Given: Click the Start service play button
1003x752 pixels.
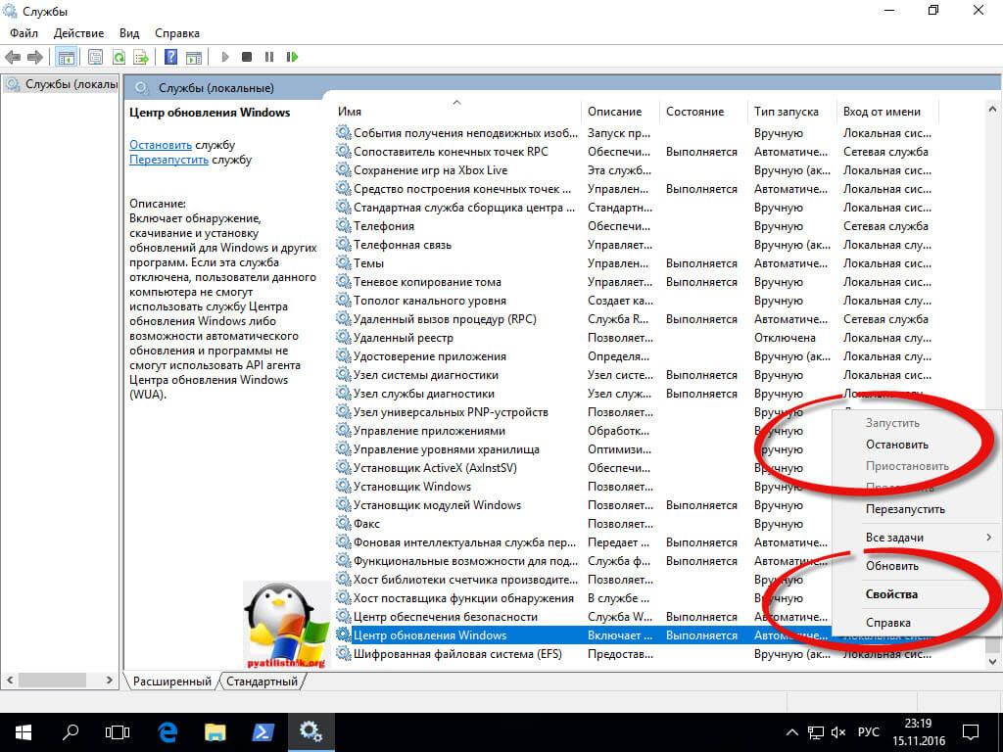Looking at the screenshot, I should [x=225, y=57].
